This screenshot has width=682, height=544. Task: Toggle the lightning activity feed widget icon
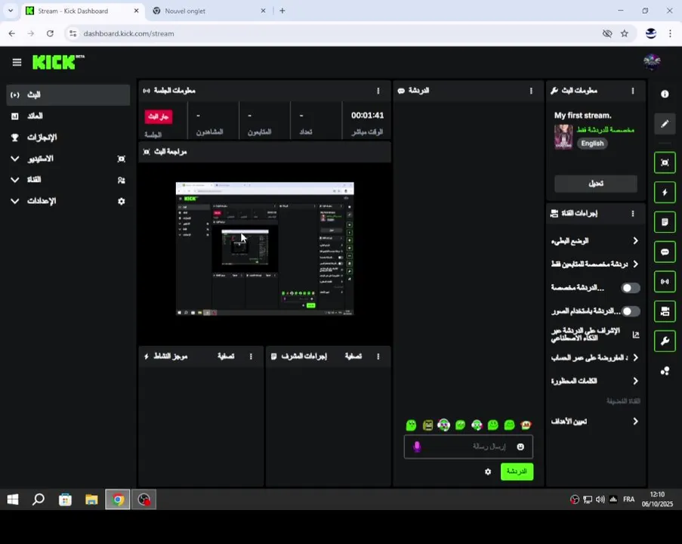[665, 193]
